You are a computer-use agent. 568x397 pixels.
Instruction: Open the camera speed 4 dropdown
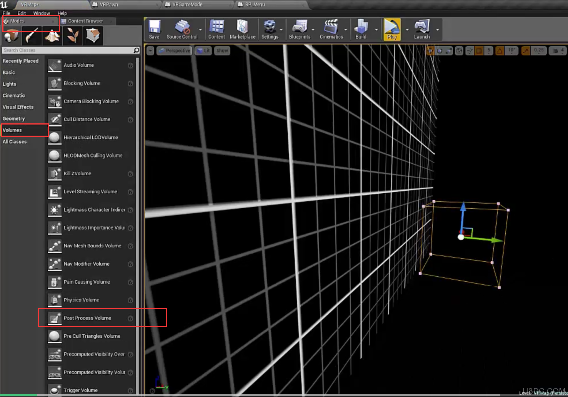(x=558, y=51)
